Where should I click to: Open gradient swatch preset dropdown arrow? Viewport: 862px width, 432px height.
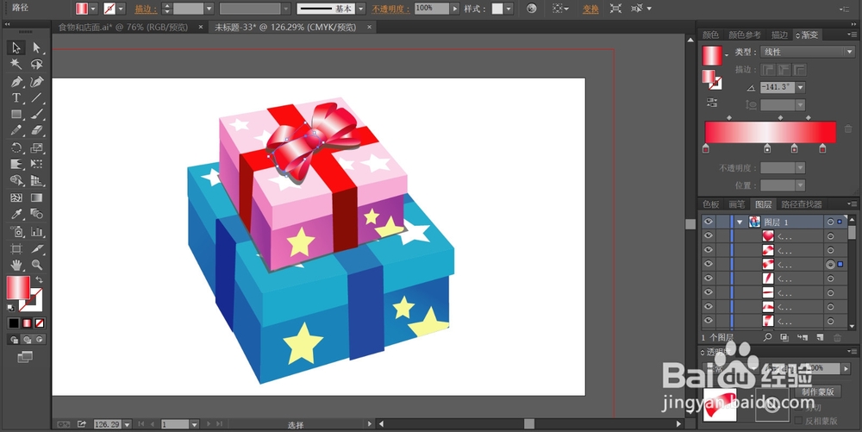click(727, 54)
